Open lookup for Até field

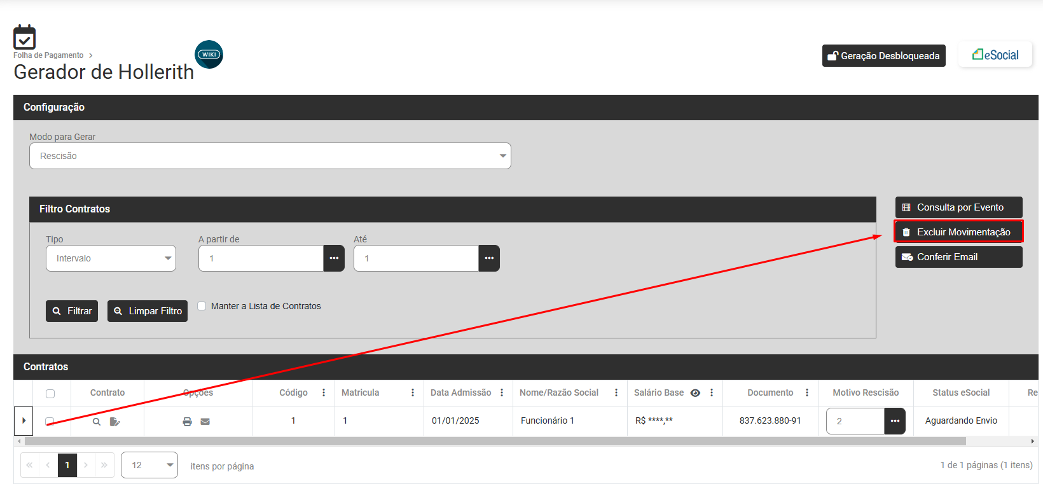[x=489, y=258]
